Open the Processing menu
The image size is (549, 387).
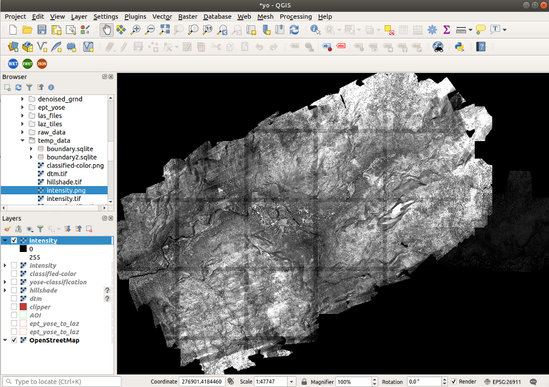click(295, 16)
